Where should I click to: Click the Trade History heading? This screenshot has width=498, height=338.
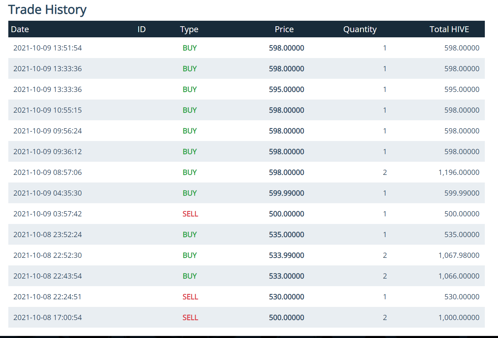pos(47,10)
